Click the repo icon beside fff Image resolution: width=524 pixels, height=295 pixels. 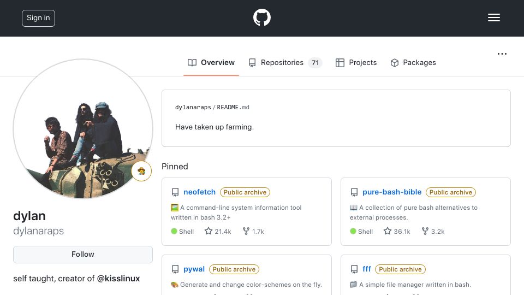[x=354, y=269]
